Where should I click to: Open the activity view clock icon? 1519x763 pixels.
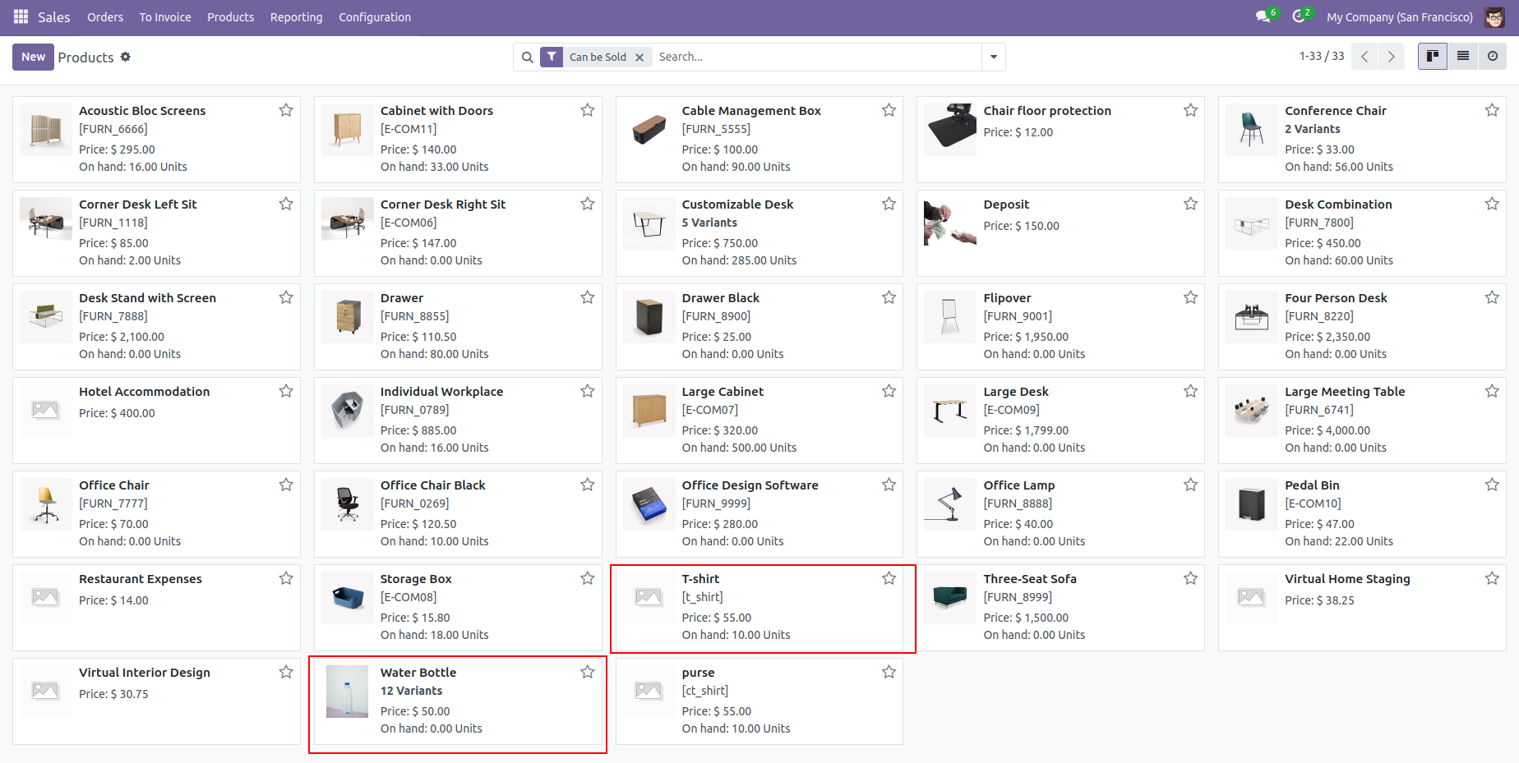[x=1494, y=56]
